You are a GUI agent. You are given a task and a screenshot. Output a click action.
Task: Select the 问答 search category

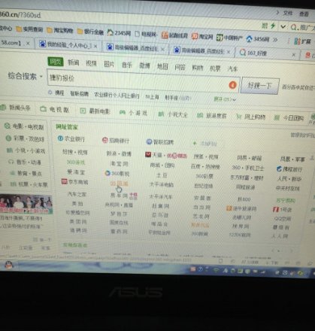[x=180, y=67]
